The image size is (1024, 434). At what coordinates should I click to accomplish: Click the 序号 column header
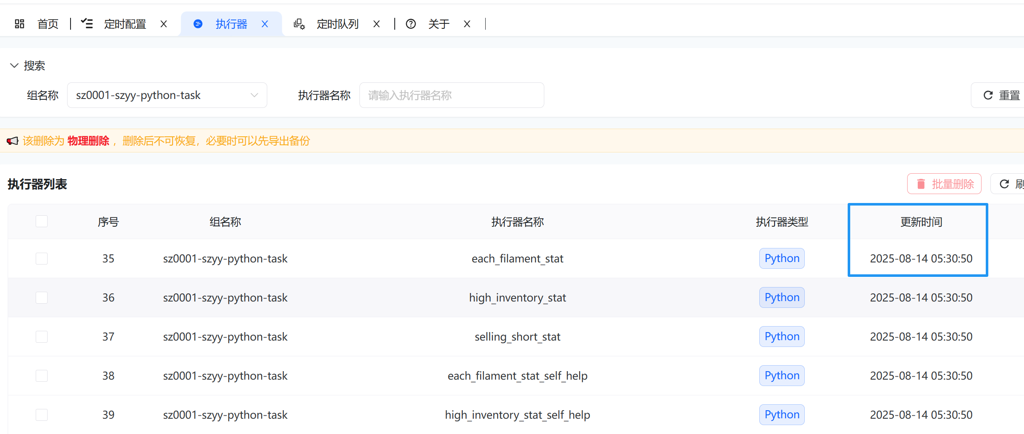pos(108,222)
